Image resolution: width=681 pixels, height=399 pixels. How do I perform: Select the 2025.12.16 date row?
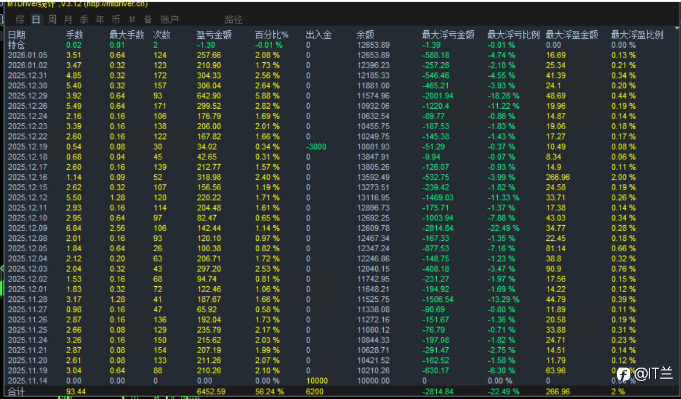point(27,177)
